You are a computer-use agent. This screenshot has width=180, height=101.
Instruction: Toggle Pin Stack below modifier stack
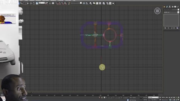pos(165,28)
